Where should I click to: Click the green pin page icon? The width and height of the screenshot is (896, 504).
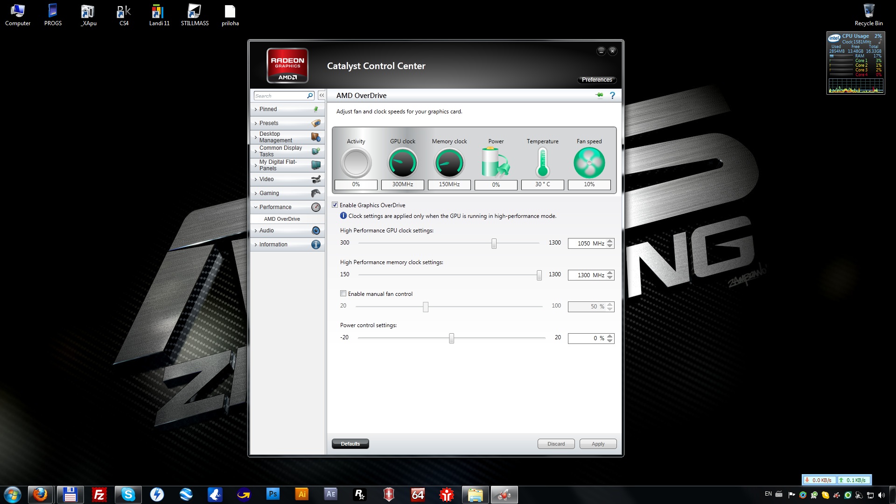(599, 95)
